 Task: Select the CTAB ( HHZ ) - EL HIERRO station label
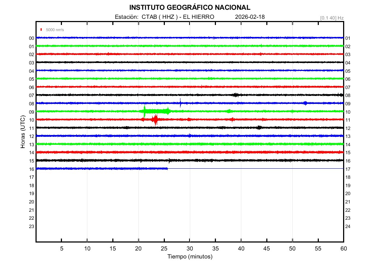[178, 17]
